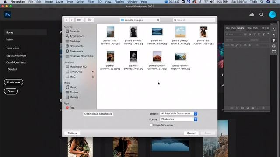
Task: Click the new folder icon in dialog toolbar
Action: point(90,20)
